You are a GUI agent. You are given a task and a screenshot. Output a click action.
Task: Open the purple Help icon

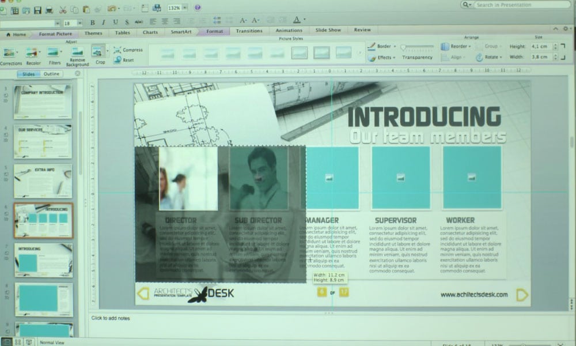tap(198, 8)
